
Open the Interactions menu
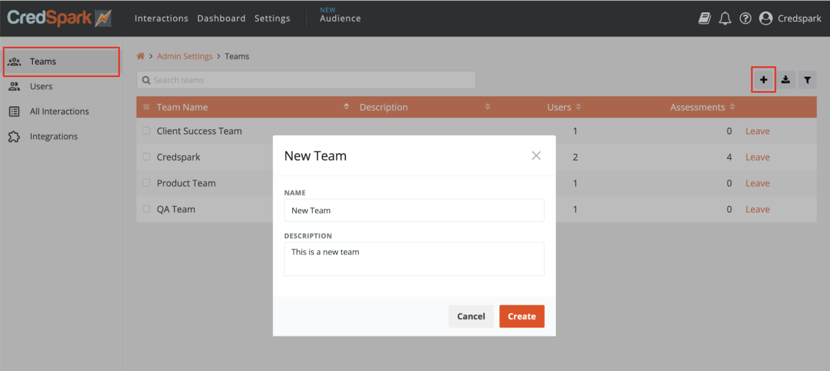coord(161,18)
